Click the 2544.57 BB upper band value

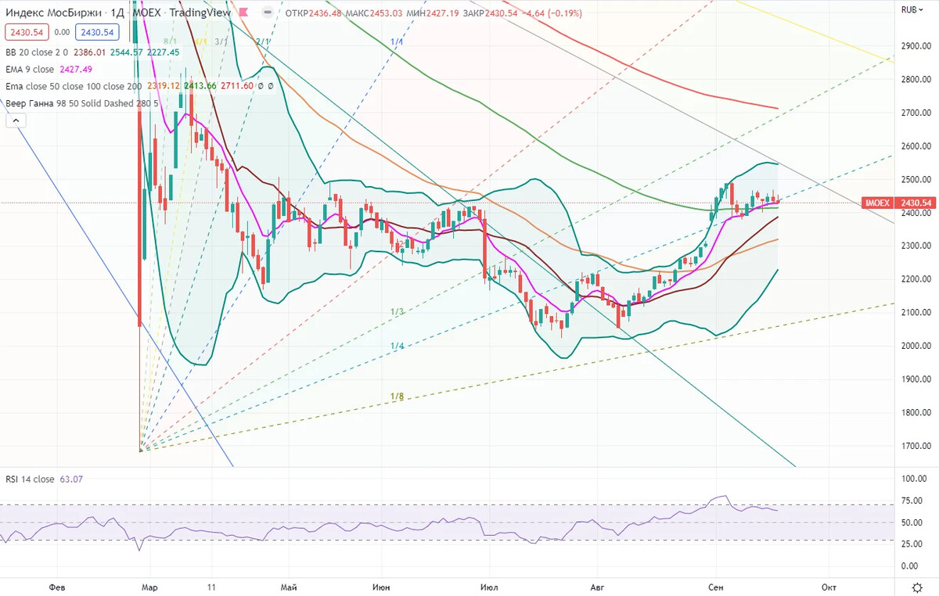click(x=127, y=52)
